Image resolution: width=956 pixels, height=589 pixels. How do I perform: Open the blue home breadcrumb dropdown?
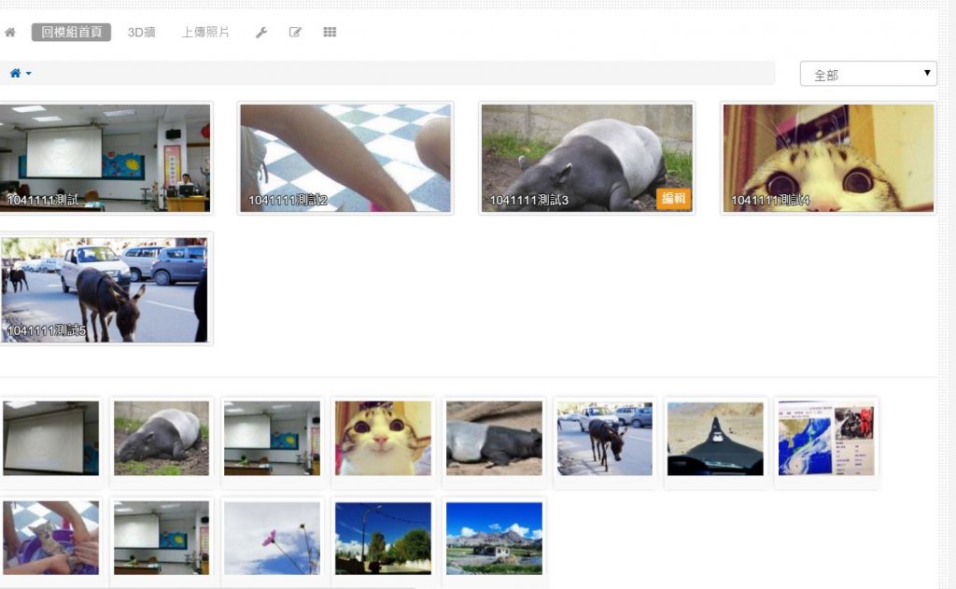(x=20, y=74)
